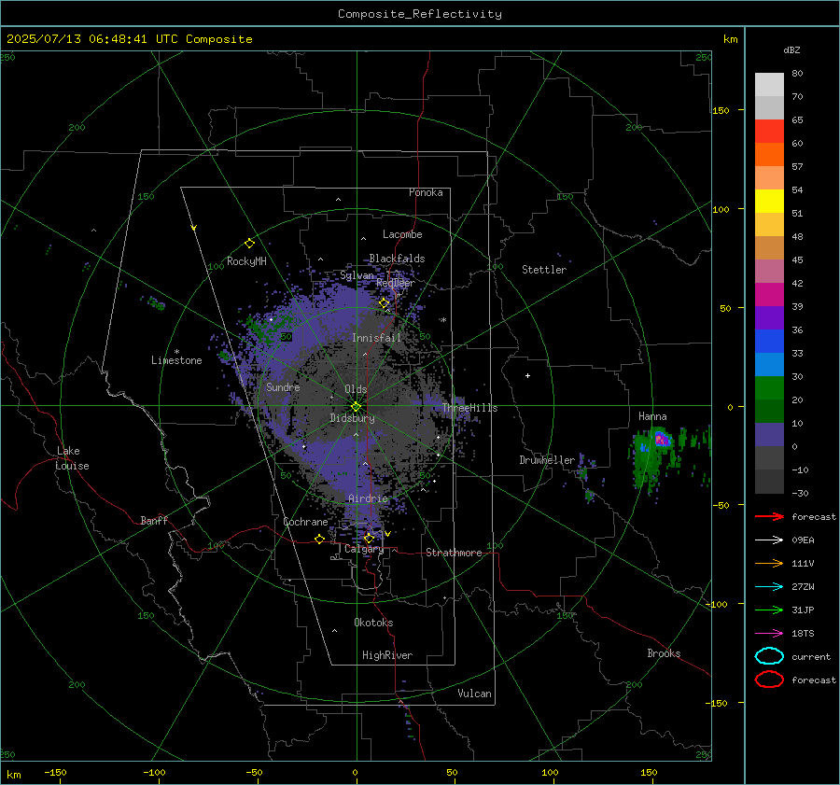
Task: Click the Calgary city label
Action: [x=364, y=549]
